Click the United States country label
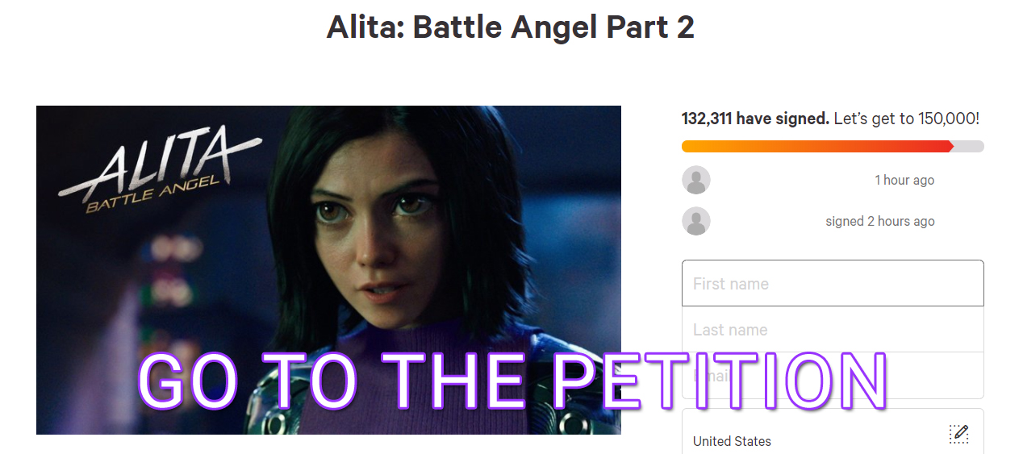 click(732, 441)
